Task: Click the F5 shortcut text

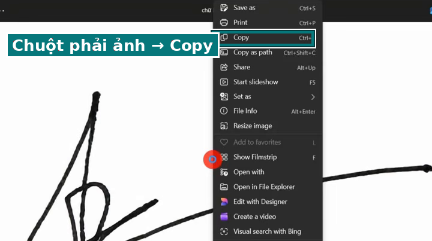Action: pyautogui.click(x=313, y=83)
